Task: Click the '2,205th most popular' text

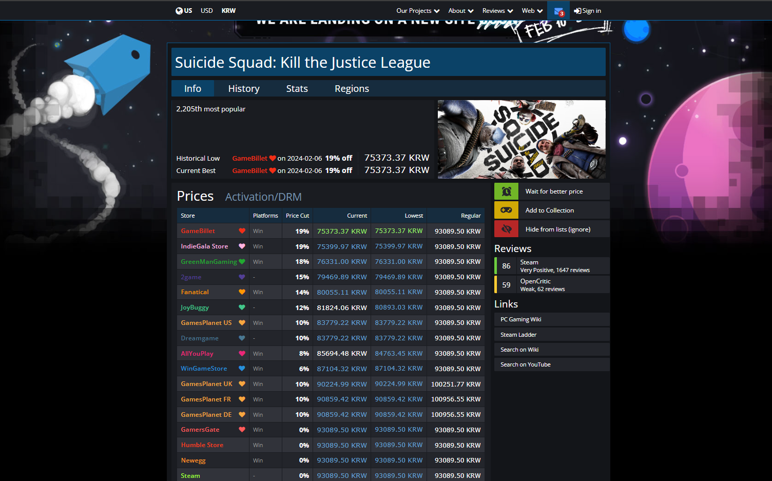Action: click(211, 109)
